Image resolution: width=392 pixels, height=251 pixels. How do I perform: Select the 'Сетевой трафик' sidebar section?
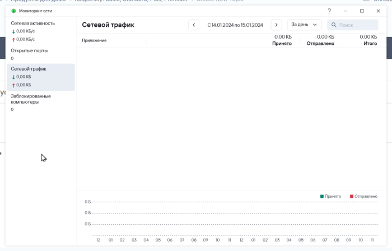point(41,77)
